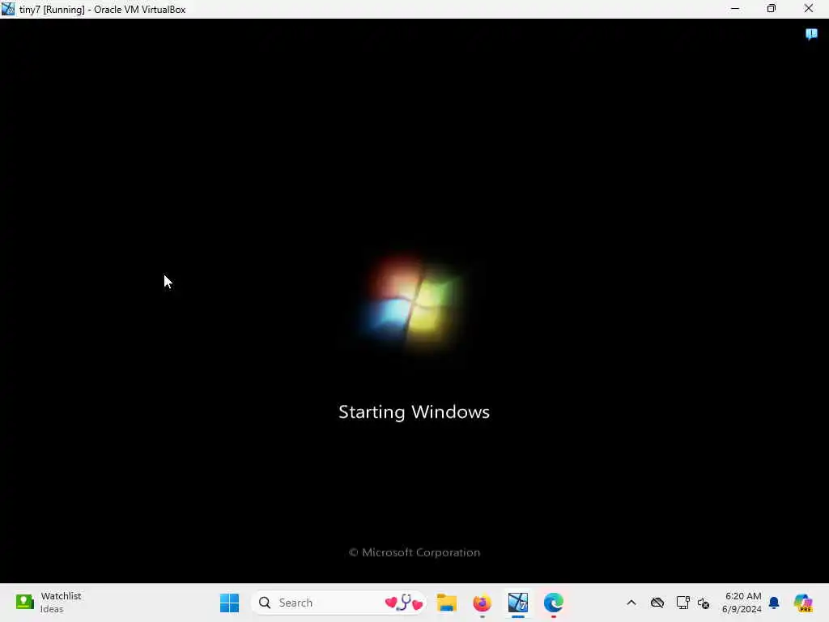Viewport: 829px width, 622px height.
Task: Select the VirtualBox tiny7 taskbar icon
Action: 518,603
